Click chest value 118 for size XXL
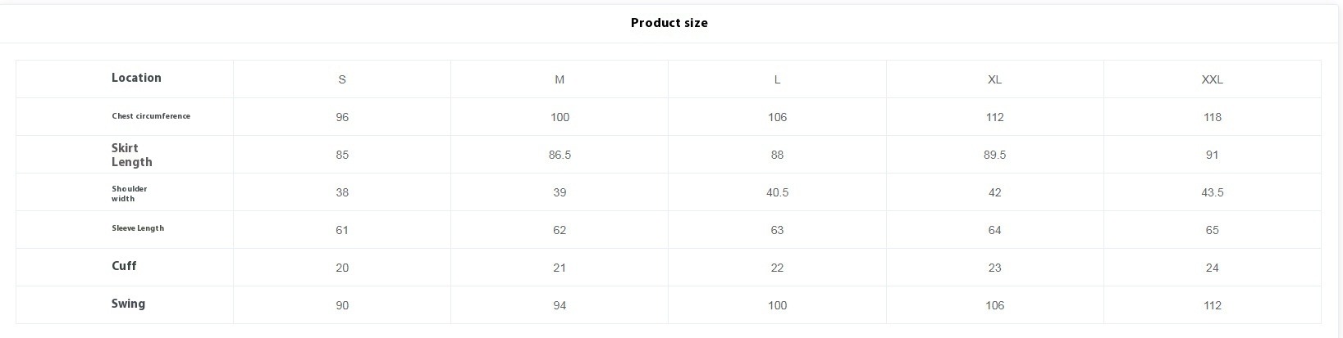 click(1212, 117)
